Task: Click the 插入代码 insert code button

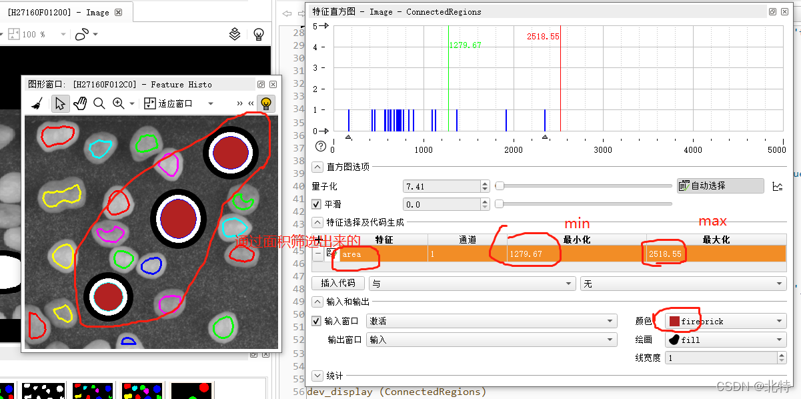Action: tap(338, 283)
